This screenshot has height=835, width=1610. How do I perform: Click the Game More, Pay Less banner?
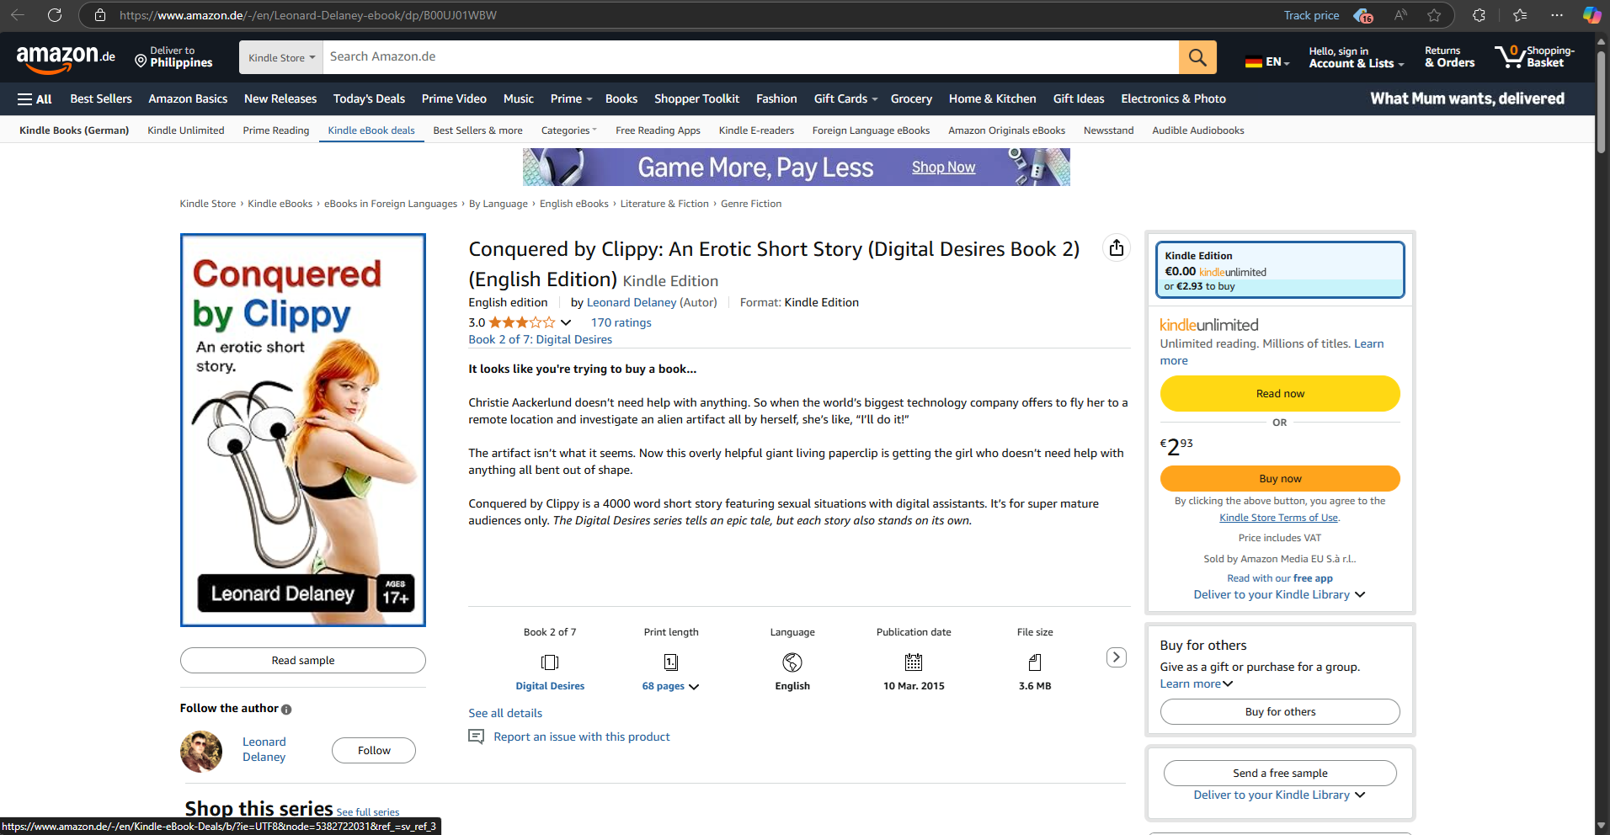coord(797,167)
